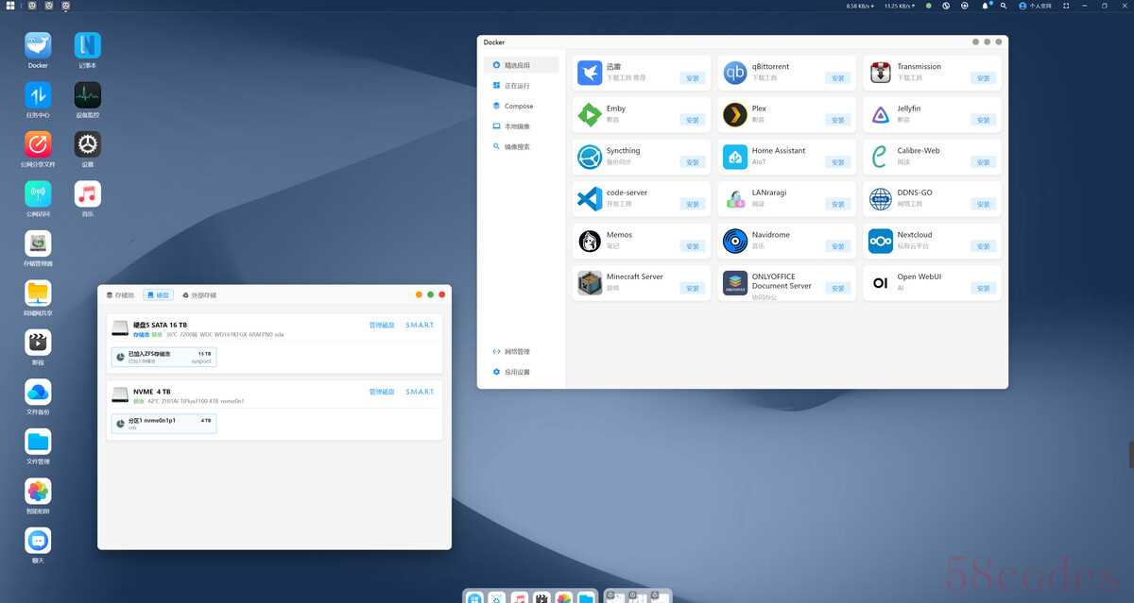Install LANraragi with its 安装 button
The width and height of the screenshot is (1134, 603).
pos(838,204)
